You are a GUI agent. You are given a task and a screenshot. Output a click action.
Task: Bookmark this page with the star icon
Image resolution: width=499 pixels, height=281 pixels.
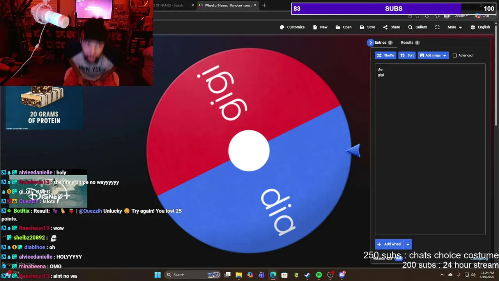(x=418, y=16)
